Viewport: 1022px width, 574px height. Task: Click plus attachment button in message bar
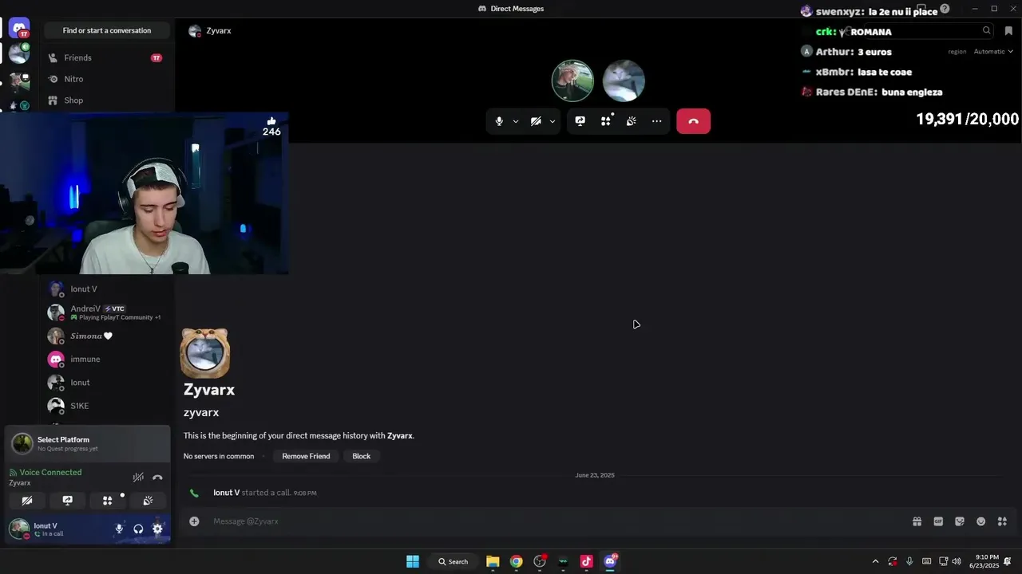(194, 521)
